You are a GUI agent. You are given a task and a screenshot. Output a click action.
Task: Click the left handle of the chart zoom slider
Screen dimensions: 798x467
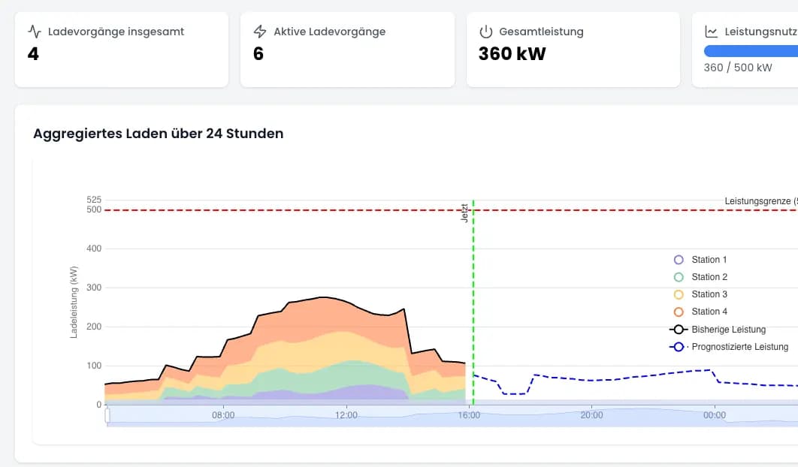point(107,416)
